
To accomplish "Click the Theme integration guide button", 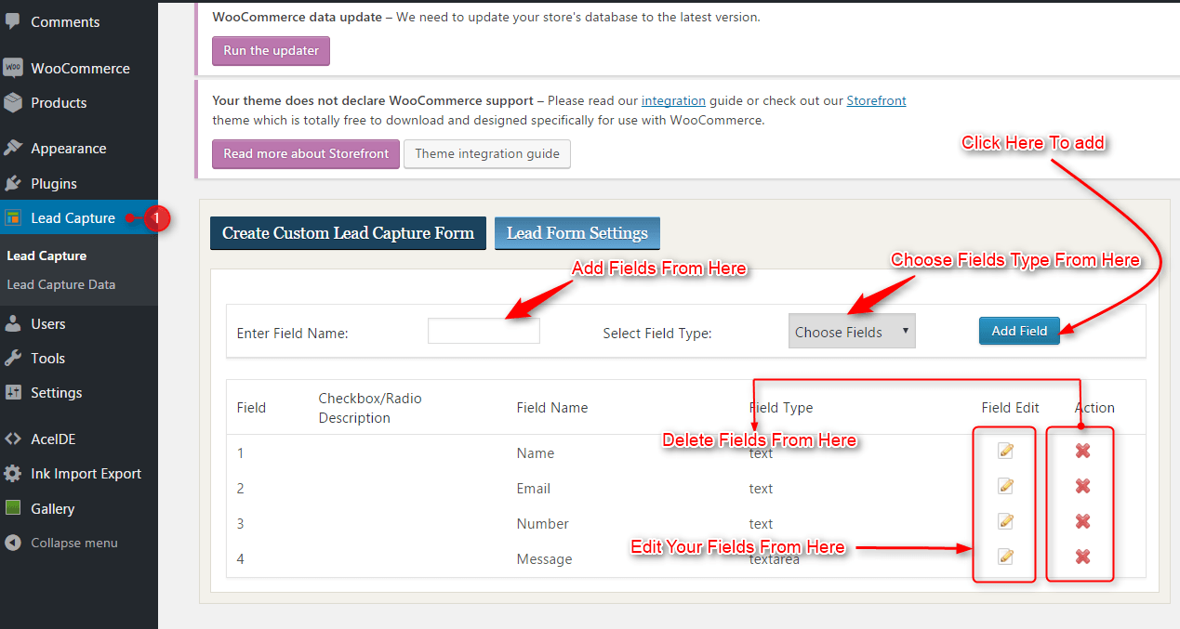I will (x=487, y=153).
